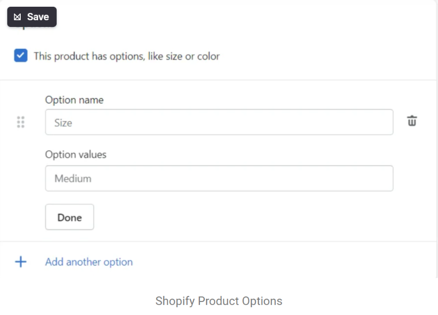Click the label 'This product has options, like size or color'
The height and width of the screenshot is (315, 438).
coord(126,56)
